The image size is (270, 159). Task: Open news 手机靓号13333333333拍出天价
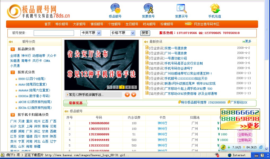pyautogui.click(x=186, y=79)
